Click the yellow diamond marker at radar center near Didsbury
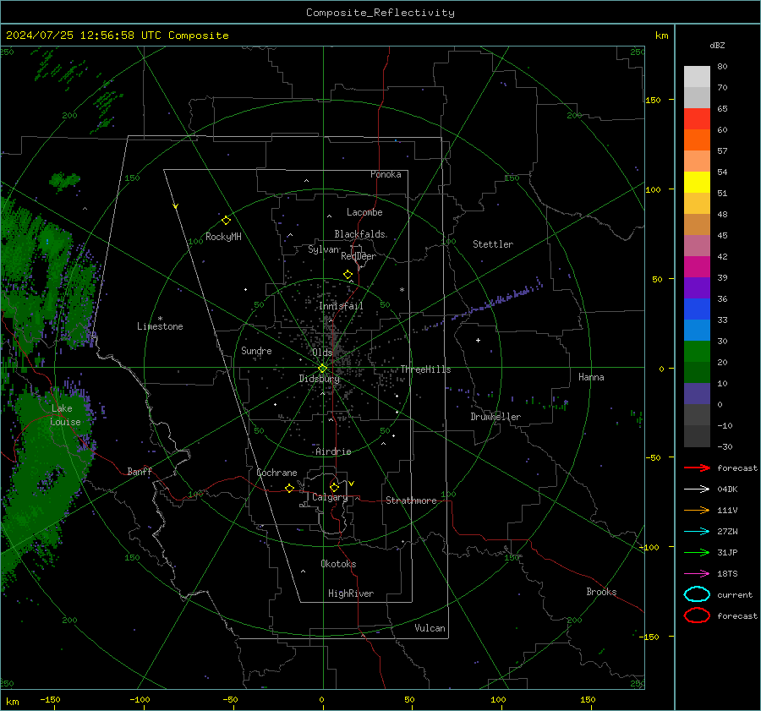This screenshot has width=761, height=711. tap(322, 369)
